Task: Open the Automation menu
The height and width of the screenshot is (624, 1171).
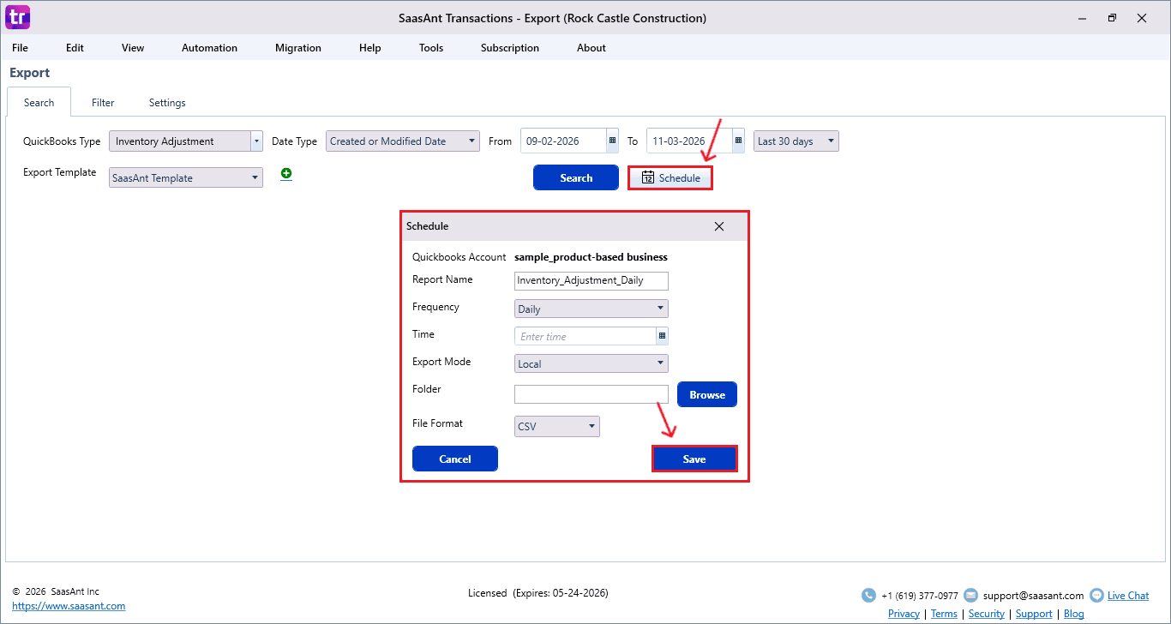Action: [209, 48]
